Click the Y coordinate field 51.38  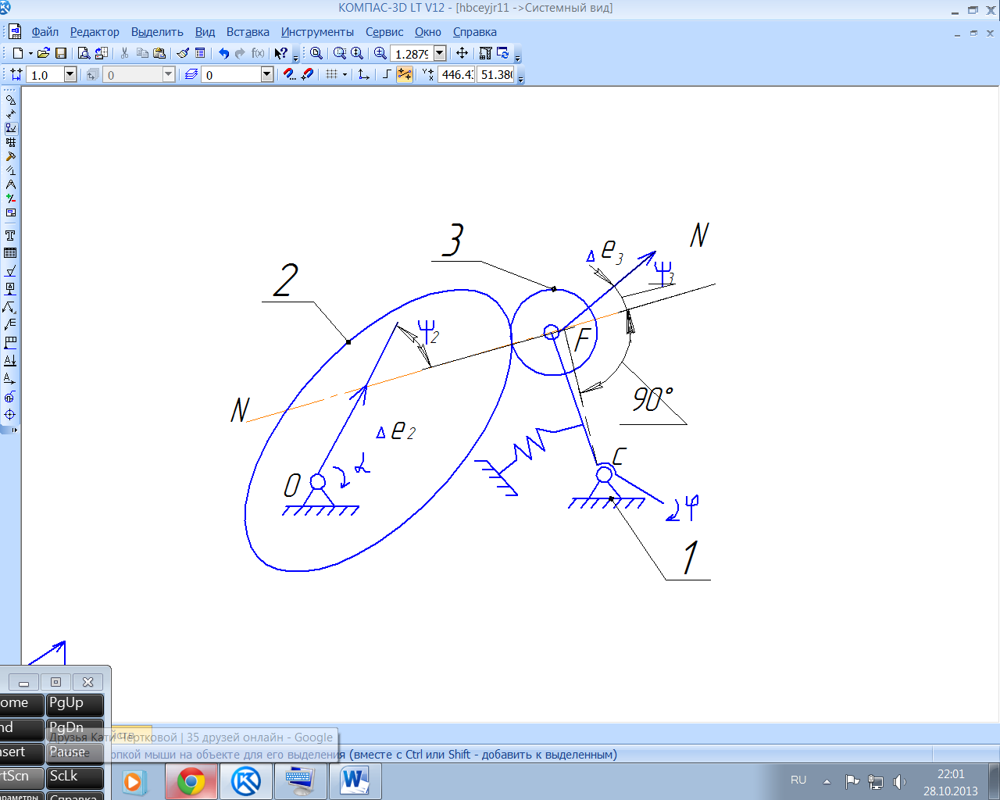pyautogui.click(x=496, y=74)
